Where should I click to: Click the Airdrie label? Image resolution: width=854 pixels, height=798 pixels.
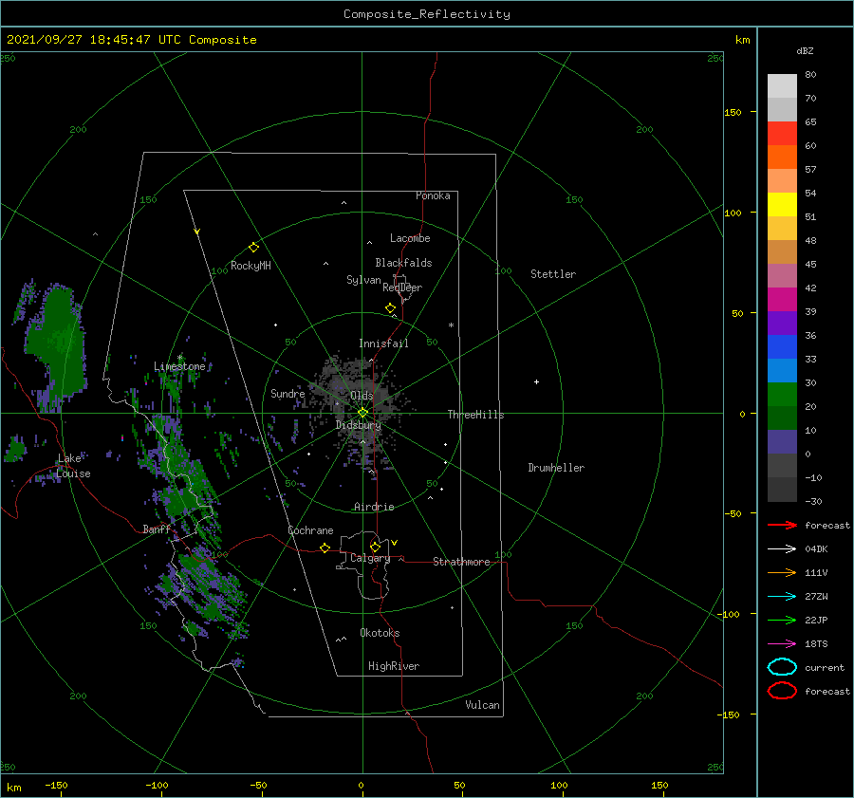pyautogui.click(x=374, y=507)
